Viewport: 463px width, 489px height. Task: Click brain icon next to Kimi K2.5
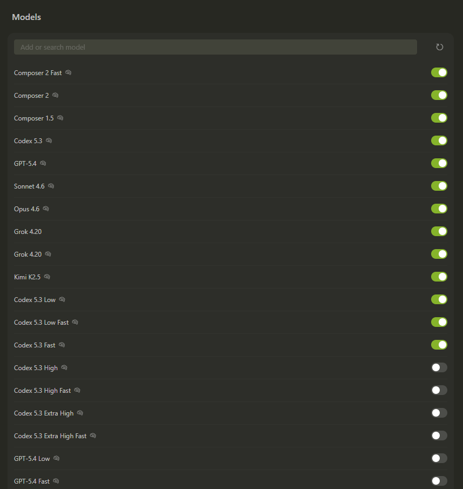pyautogui.click(x=48, y=277)
